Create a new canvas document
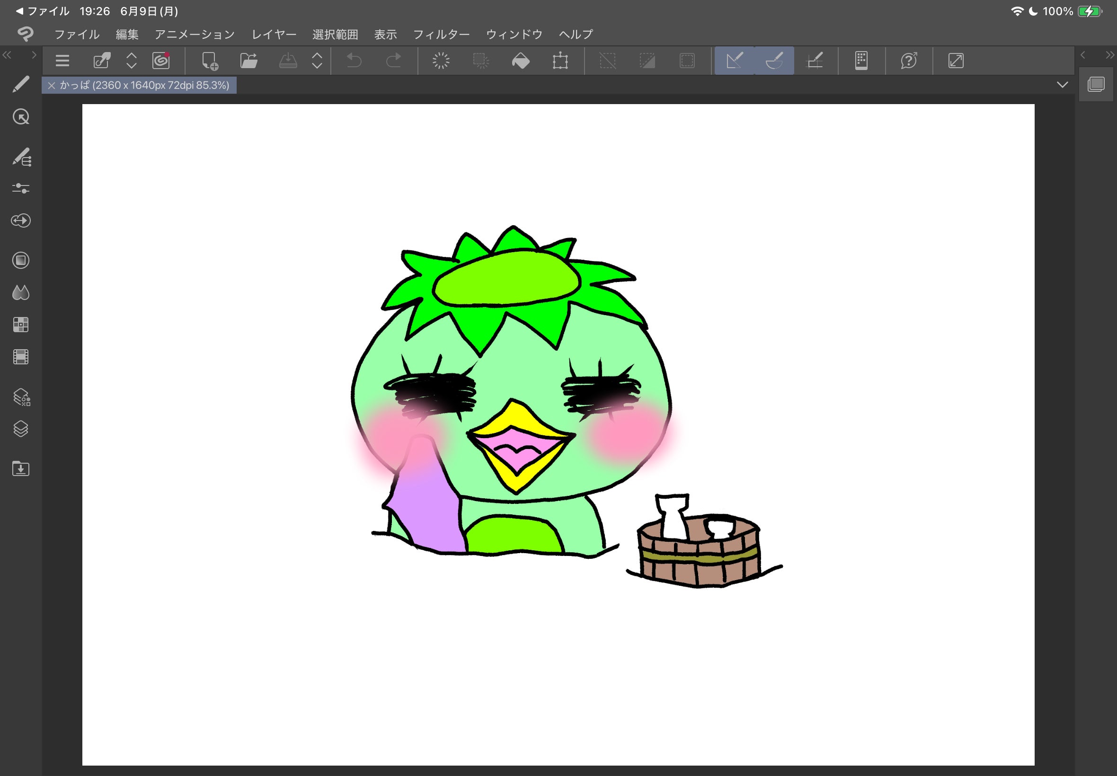The width and height of the screenshot is (1117, 776). point(210,61)
